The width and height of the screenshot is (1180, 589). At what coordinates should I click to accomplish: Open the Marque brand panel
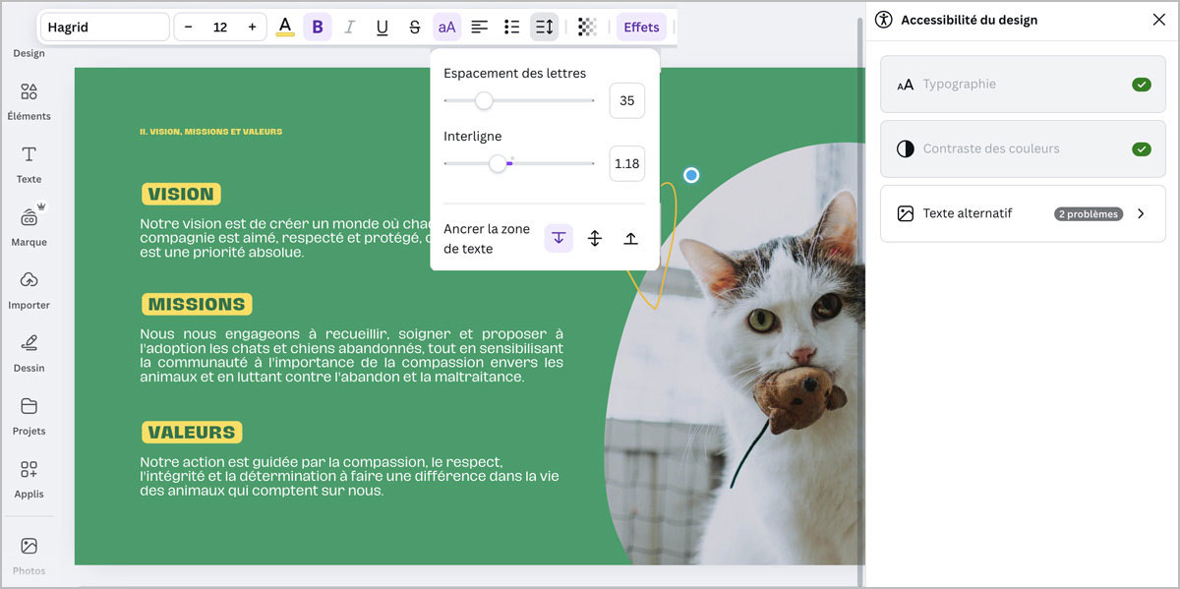(x=29, y=227)
